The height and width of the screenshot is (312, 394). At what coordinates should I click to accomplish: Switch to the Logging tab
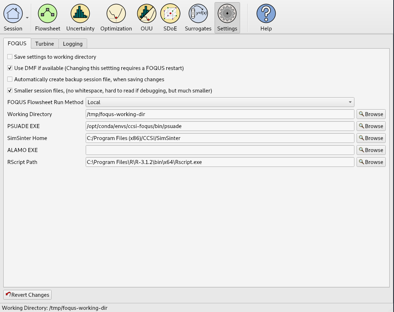(73, 44)
